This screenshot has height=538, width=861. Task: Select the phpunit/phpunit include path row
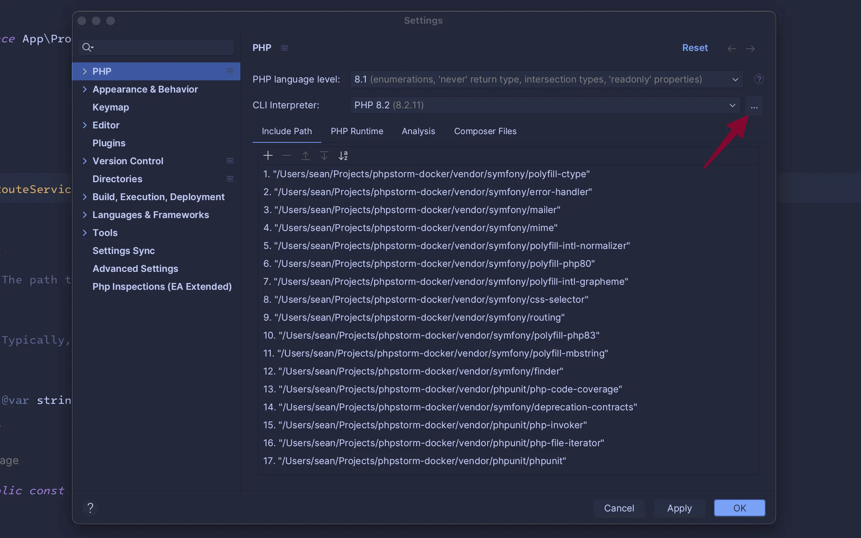pyautogui.click(x=509, y=461)
